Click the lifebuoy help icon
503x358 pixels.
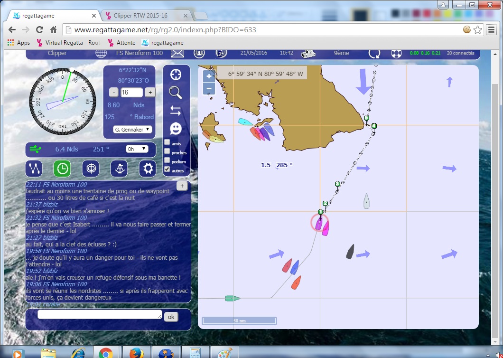(x=396, y=53)
